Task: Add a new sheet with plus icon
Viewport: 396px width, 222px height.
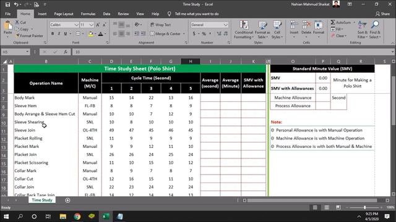Action: (67, 200)
